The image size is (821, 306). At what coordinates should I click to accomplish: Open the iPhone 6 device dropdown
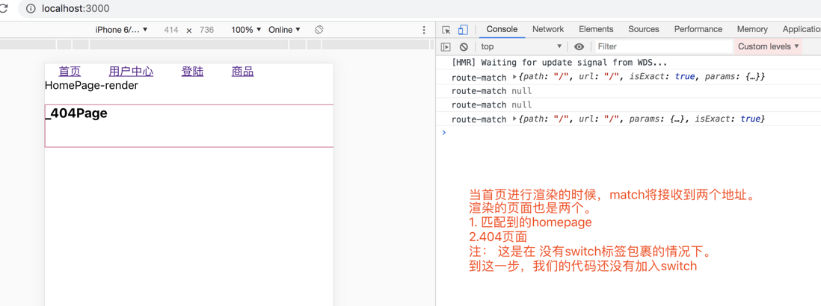coord(121,30)
